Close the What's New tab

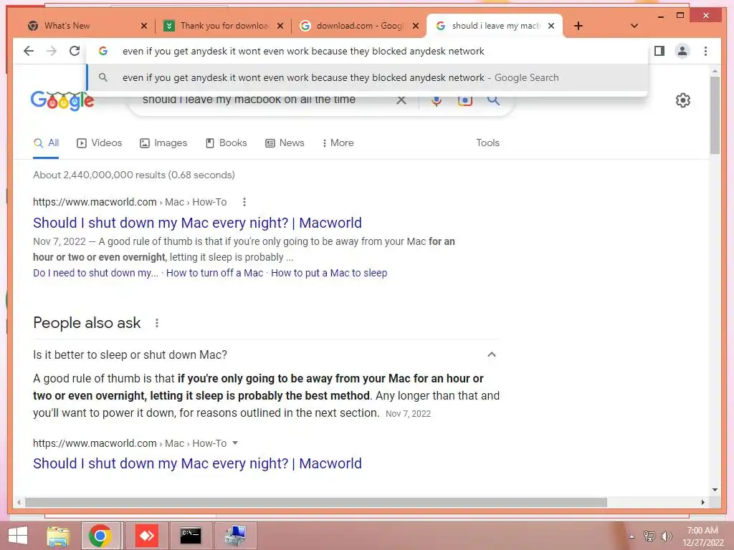click(x=144, y=26)
